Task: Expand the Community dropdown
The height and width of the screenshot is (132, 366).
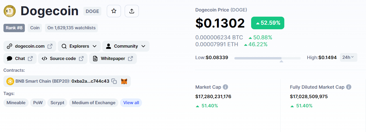Action: (x=126, y=46)
